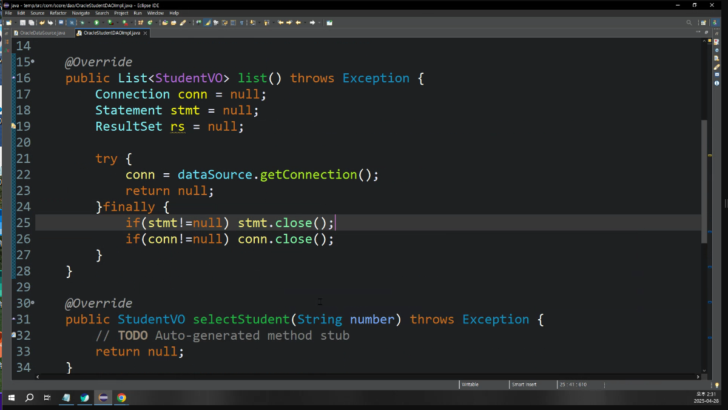Toggle Mark Occurrences highlighter icon
This screenshot has width=728, height=410.
coord(207,22)
